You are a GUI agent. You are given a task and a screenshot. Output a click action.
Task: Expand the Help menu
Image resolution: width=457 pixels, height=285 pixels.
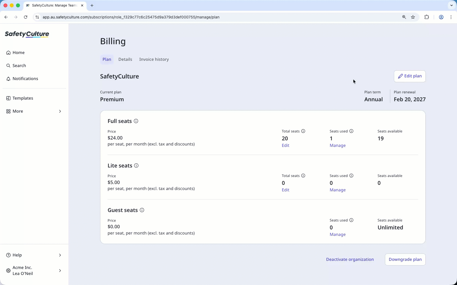tap(34, 255)
